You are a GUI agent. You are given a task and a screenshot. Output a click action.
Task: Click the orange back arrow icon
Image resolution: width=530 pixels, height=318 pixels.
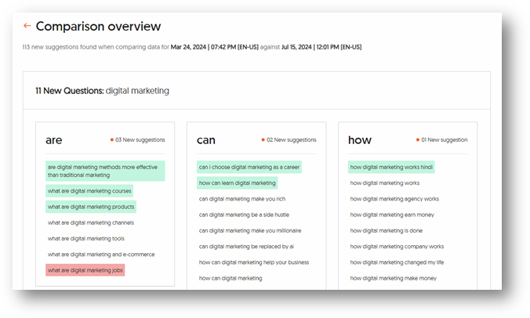[27, 26]
